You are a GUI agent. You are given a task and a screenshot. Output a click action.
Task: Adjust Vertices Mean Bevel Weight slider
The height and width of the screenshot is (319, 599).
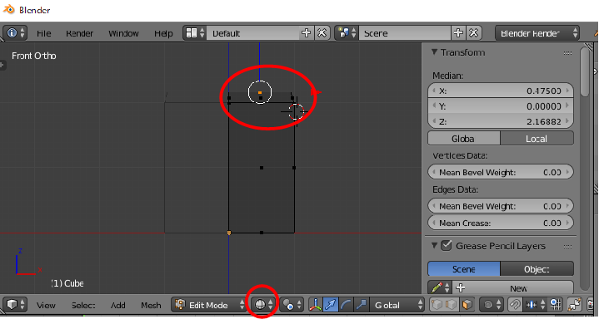[501, 172]
